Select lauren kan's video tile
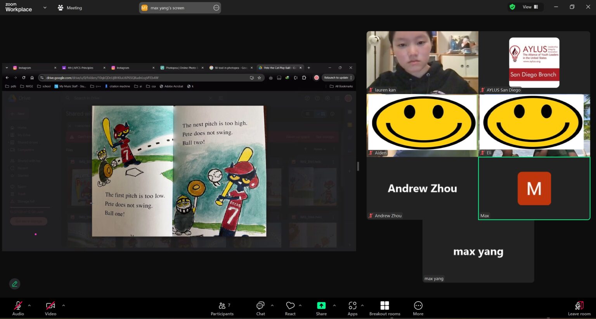This screenshot has height=319, width=596. [x=422, y=62]
